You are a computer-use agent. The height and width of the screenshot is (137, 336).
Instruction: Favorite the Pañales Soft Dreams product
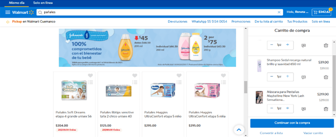(x=91, y=75)
